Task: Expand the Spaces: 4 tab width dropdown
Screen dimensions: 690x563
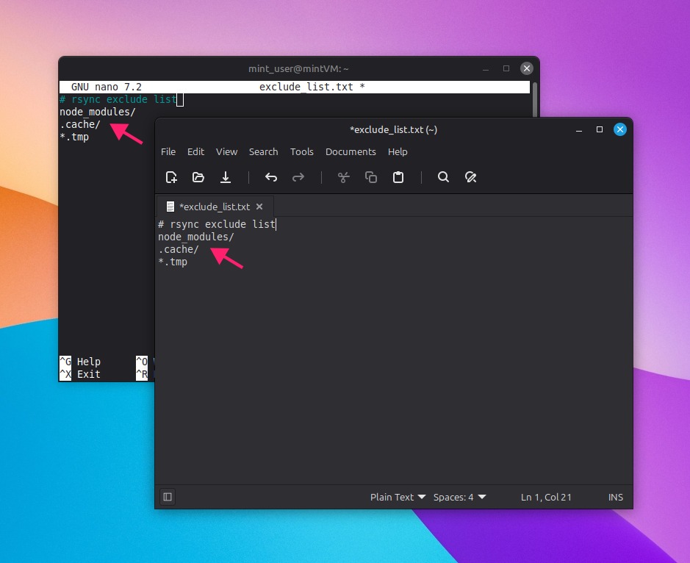Action: 460,497
